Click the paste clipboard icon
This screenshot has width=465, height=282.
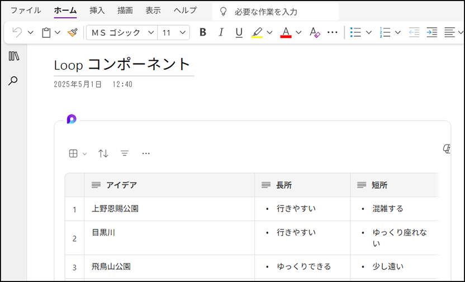[46, 32]
